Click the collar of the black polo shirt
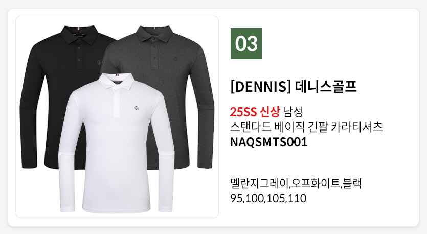The height and width of the screenshot is (234, 427). (x=79, y=35)
